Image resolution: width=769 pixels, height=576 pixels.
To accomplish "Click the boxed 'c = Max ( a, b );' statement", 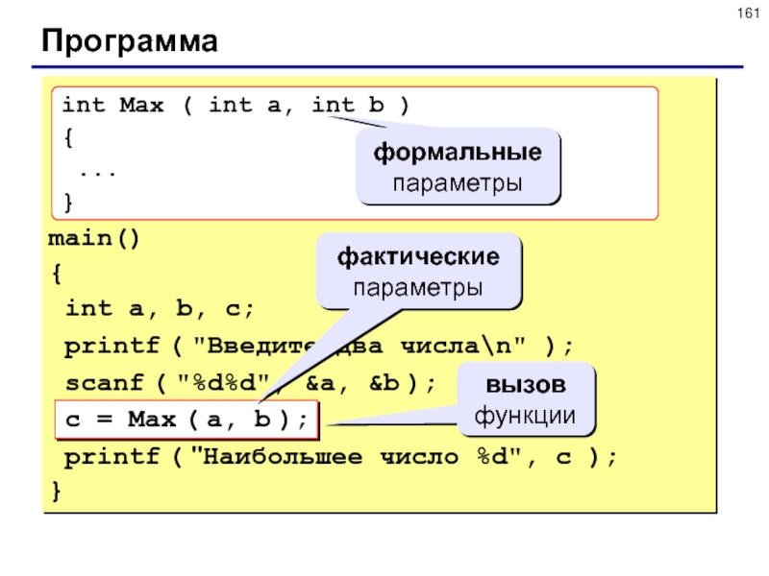I will pos(186,420).
